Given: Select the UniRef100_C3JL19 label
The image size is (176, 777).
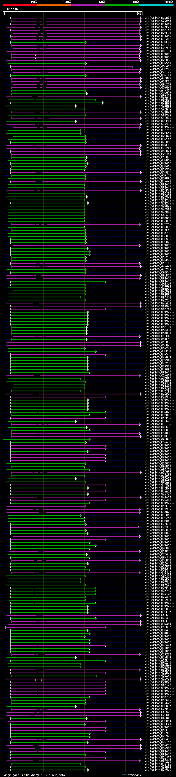Looking at the screenshot, I should 158,42.
